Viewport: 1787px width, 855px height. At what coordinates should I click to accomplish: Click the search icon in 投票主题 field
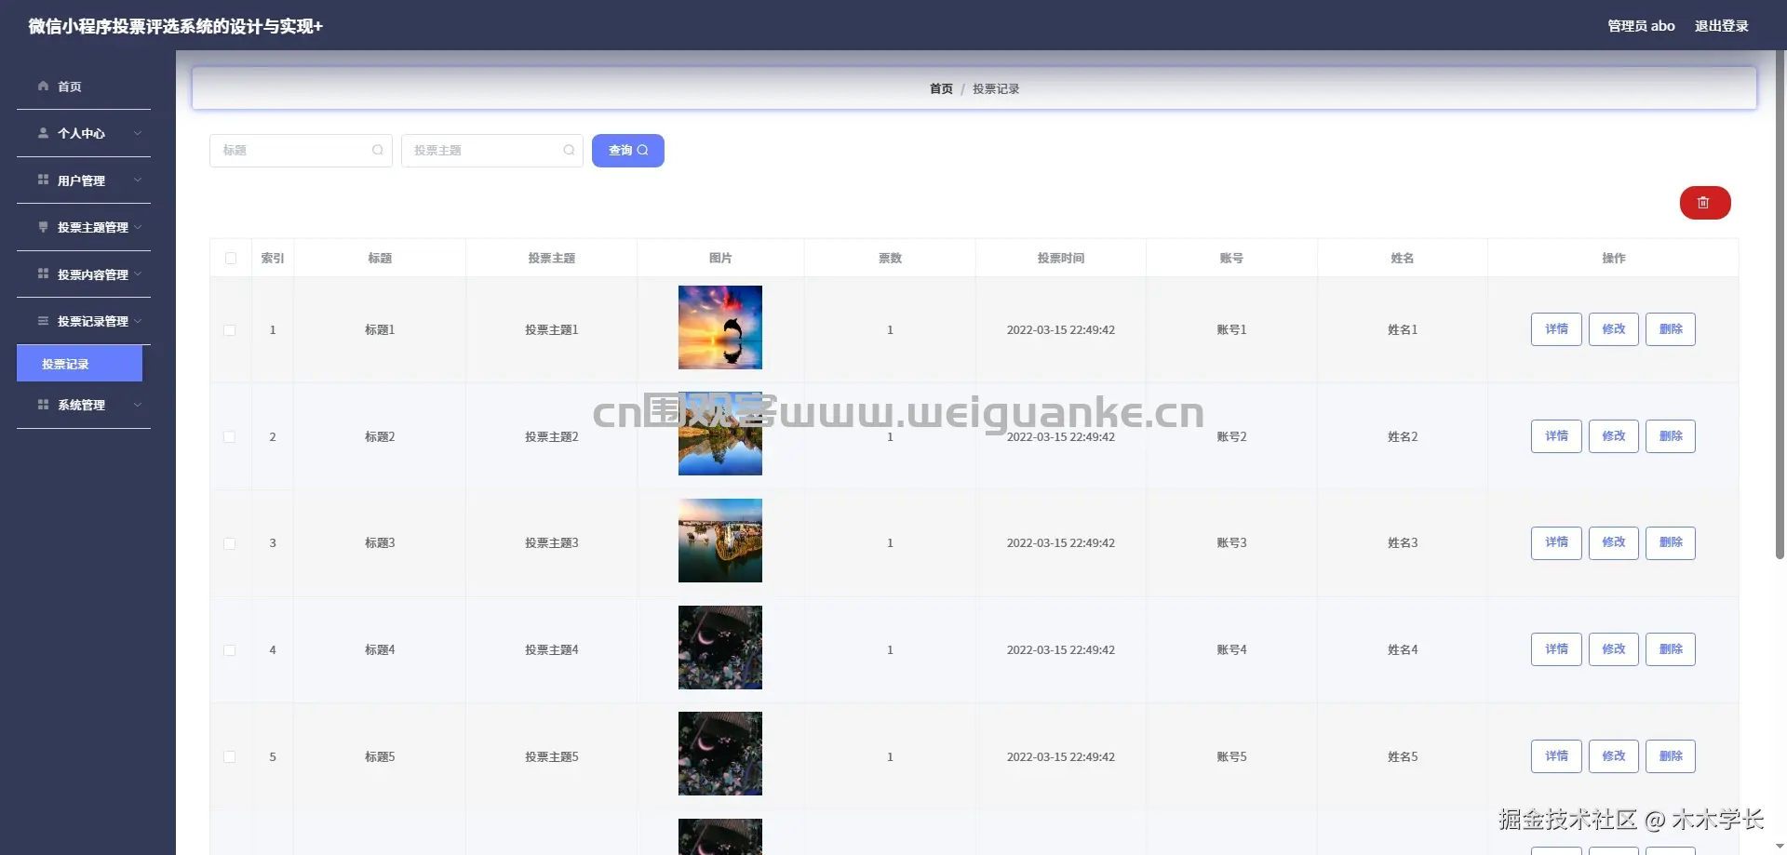pos(569,150)
